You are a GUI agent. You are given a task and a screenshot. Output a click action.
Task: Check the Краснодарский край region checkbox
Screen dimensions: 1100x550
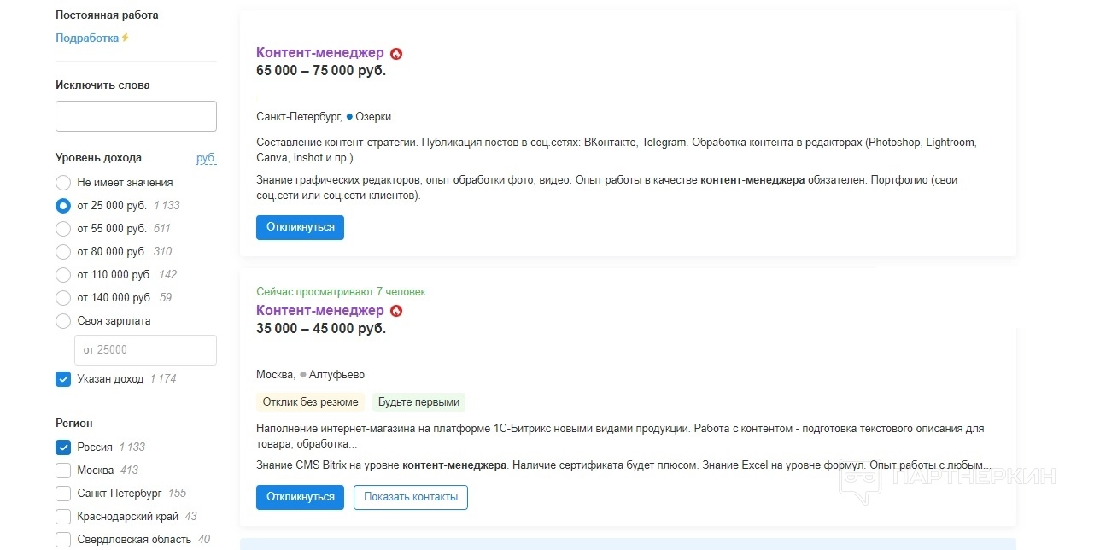63,517
